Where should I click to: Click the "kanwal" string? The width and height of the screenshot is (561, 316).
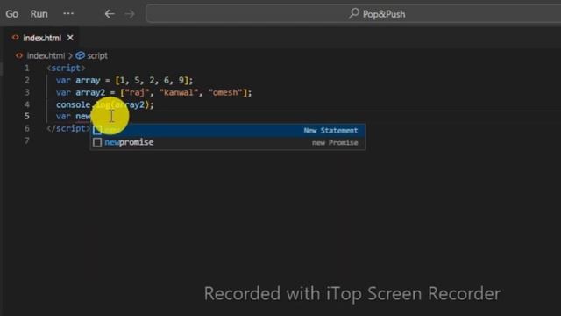(179, 92)
